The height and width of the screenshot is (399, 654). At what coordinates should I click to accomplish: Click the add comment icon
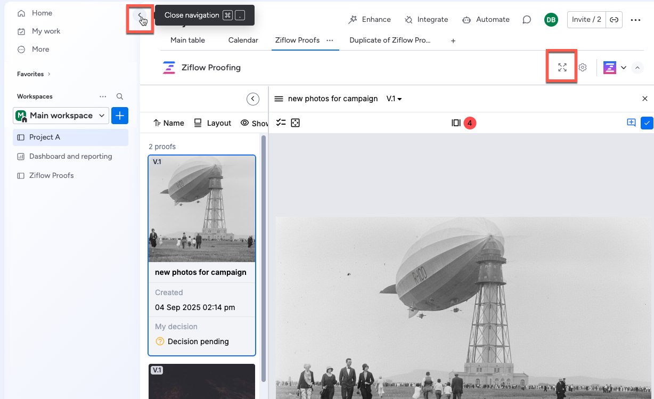[631, 123]
